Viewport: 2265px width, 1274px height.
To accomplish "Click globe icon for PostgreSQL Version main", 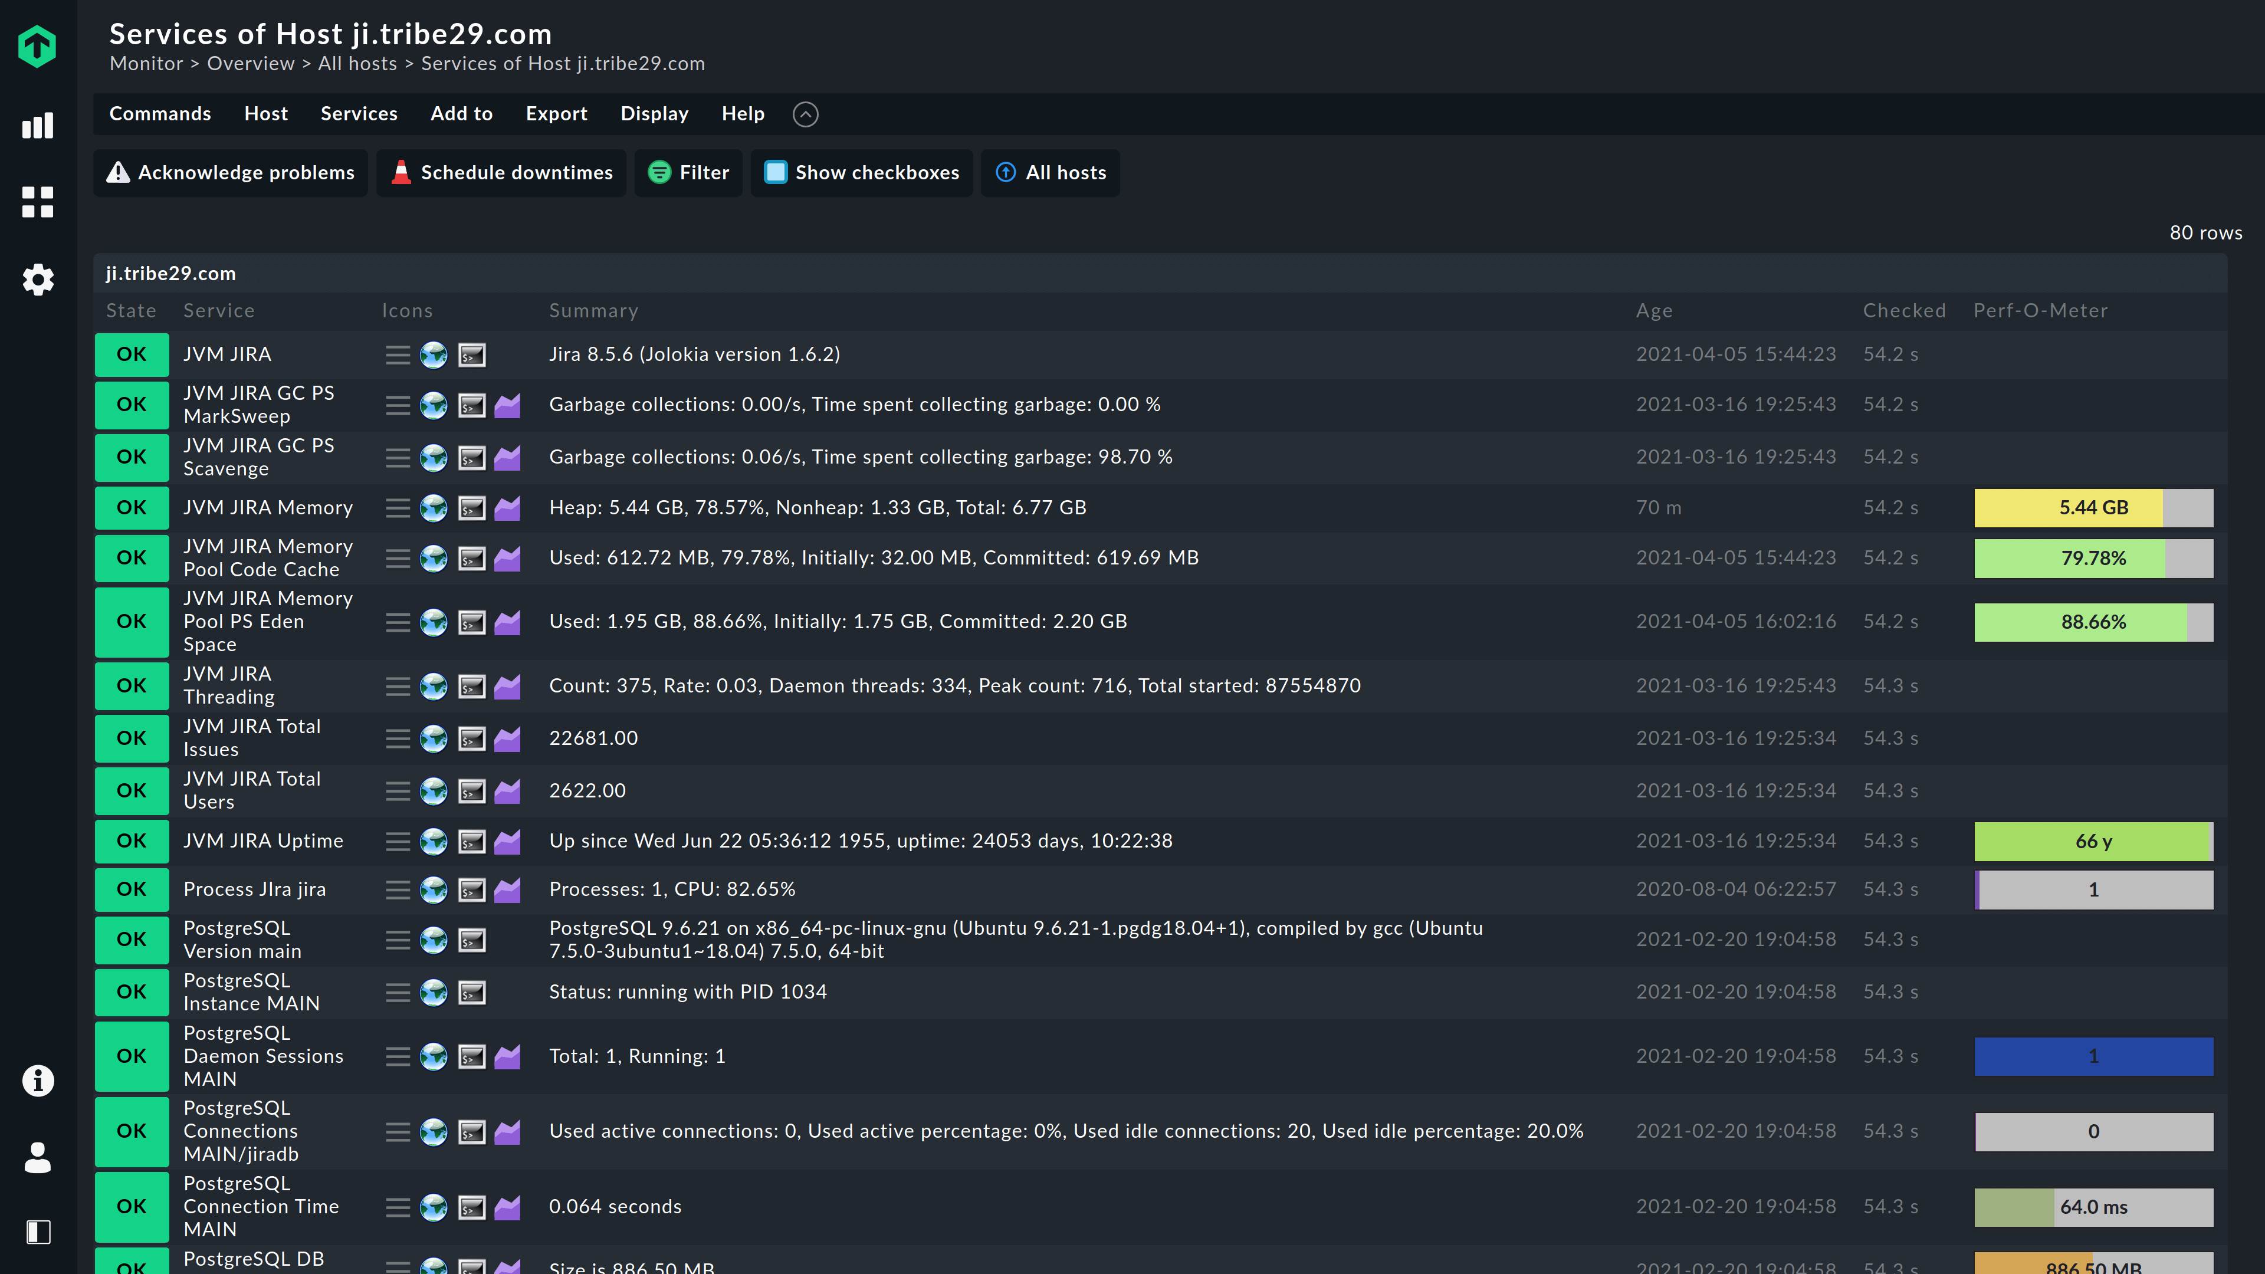I will 434,940.
